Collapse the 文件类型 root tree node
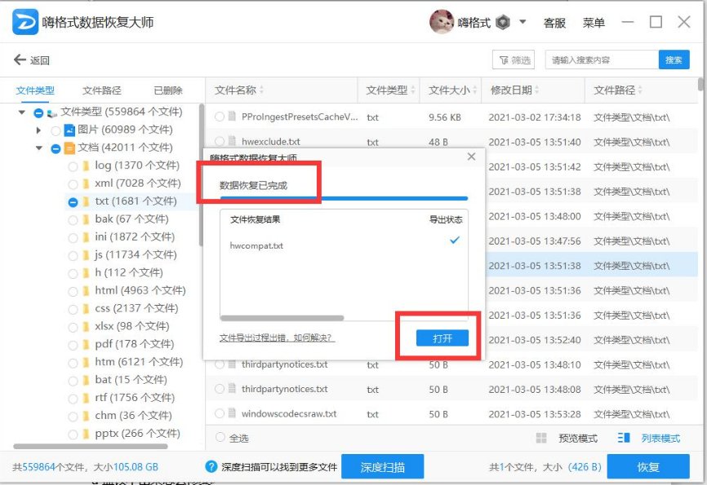The image size is (707, 485). (x=22, y=112)
